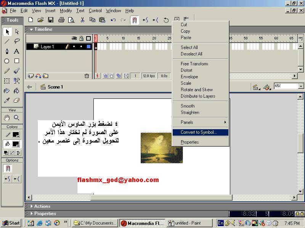Open C:\My Documents taskbar button
Image resolution: width=305 pixels, height=228 pixels.
pos(95,223)
